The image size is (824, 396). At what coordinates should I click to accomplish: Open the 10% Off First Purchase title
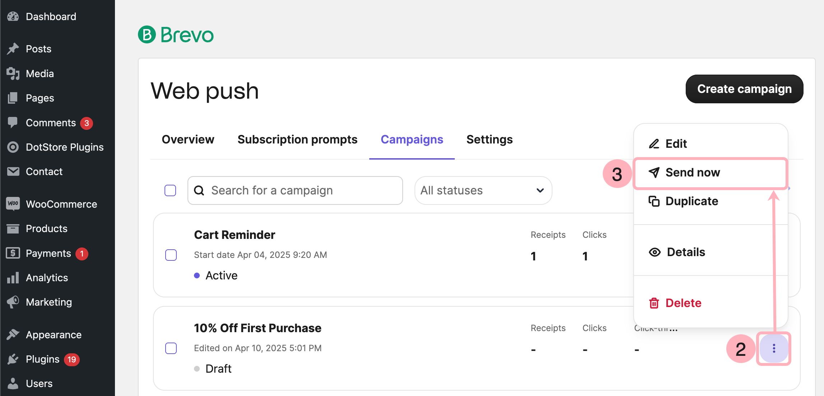pos(258,328)
